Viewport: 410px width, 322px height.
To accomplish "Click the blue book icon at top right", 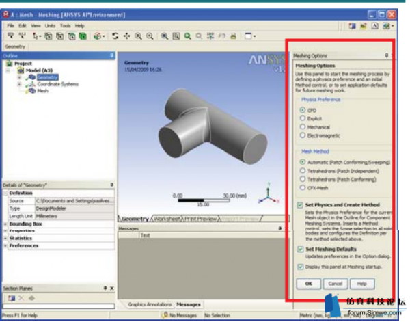I will (x=352, y=26).
